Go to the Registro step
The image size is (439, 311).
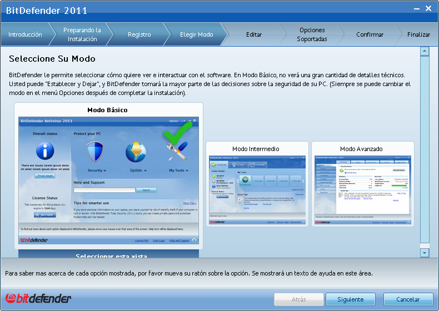tap(139, 34)
